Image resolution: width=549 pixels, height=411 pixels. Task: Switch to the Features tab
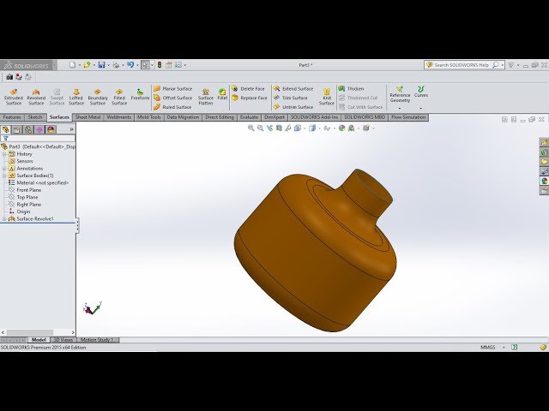(12, 117)
